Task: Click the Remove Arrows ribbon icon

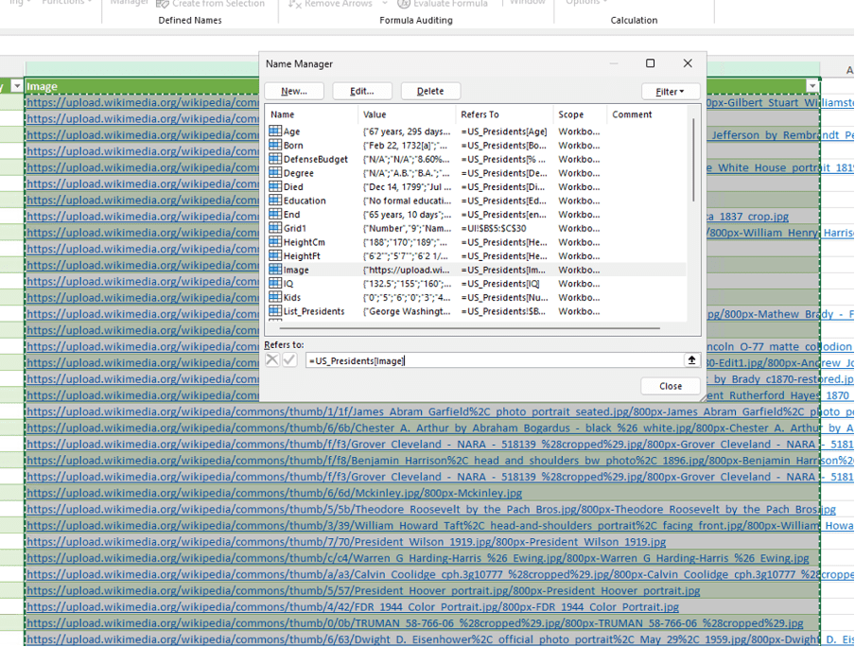Action: click(295, 4)
